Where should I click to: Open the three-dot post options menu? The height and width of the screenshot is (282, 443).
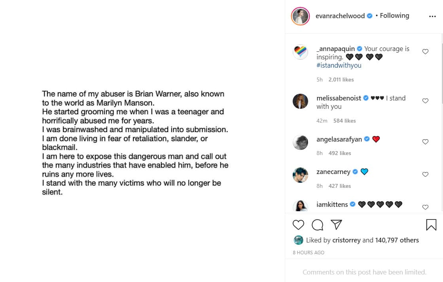click(433, 16)
